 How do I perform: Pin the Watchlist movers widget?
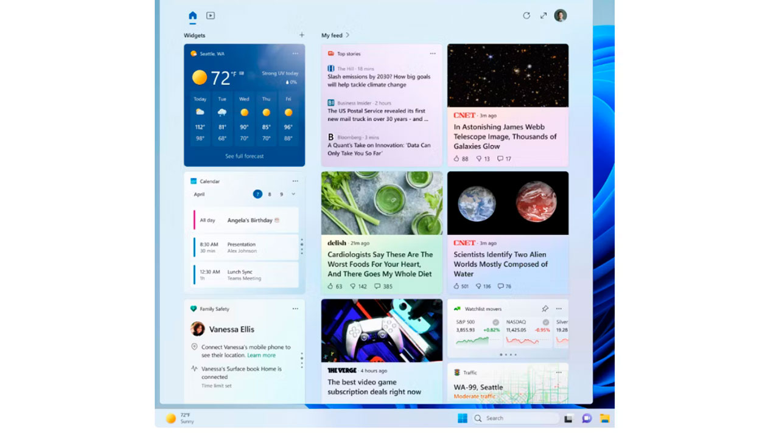pos(545,309)
